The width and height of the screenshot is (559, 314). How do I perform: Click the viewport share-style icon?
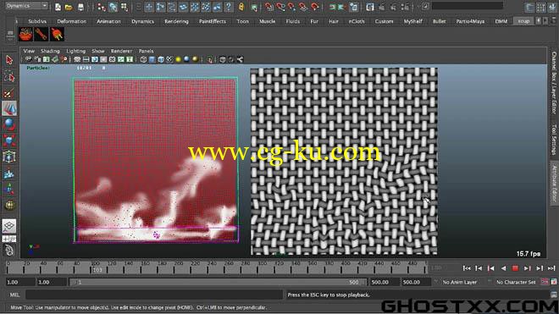pyautogui.click(x=240, y=59)
